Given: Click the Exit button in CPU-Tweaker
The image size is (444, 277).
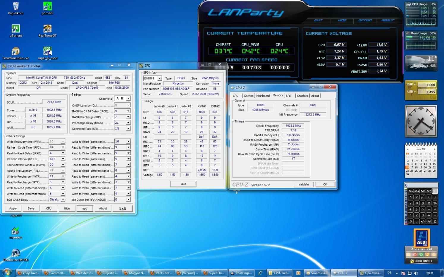Looking at the screenshot, I should [123, 208].
